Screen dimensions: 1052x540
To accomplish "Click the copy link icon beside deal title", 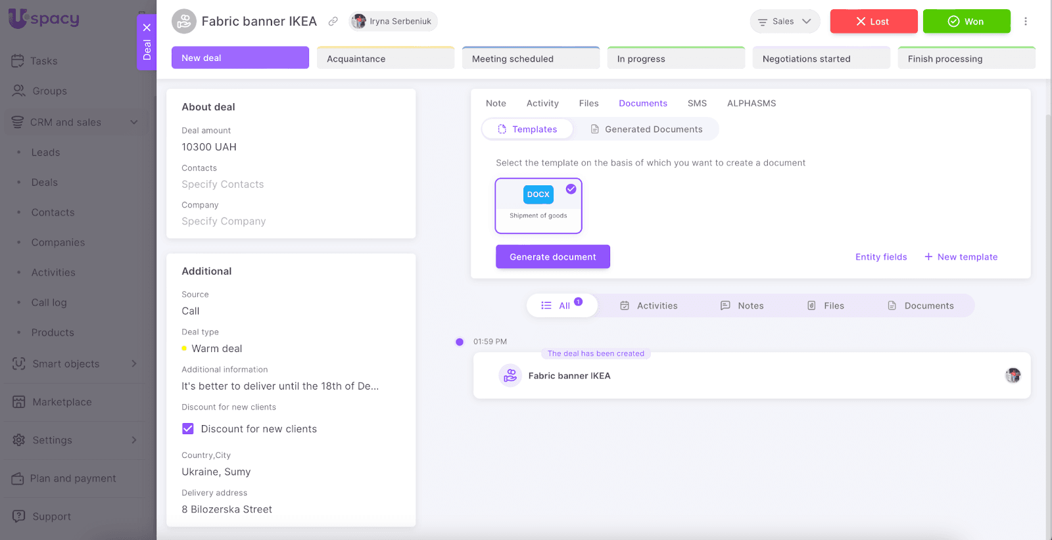I will coord(333,22).
